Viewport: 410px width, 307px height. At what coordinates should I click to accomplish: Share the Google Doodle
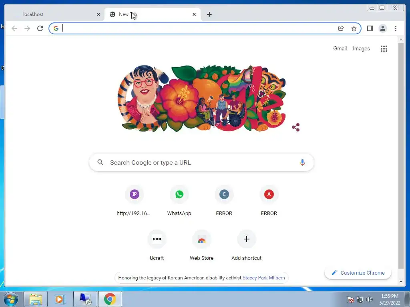click(296, 128)
